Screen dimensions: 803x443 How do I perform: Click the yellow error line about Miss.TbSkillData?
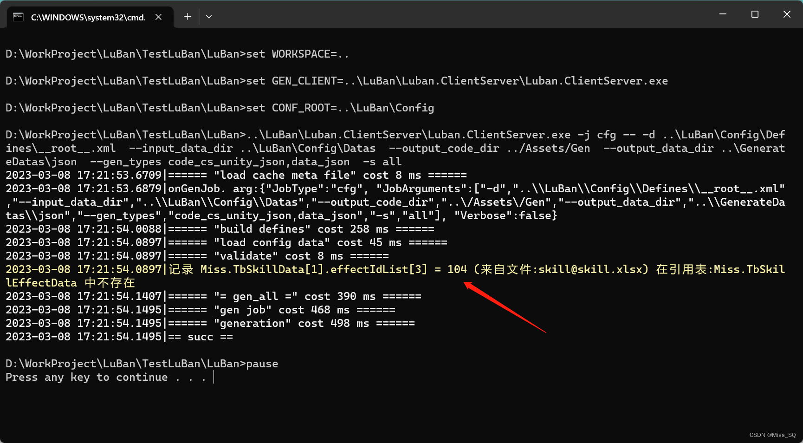278,269
